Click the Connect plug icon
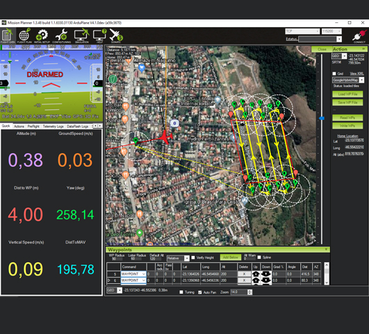Image resolution: width=369 pixels, height=334 pixels. (359, 36)
